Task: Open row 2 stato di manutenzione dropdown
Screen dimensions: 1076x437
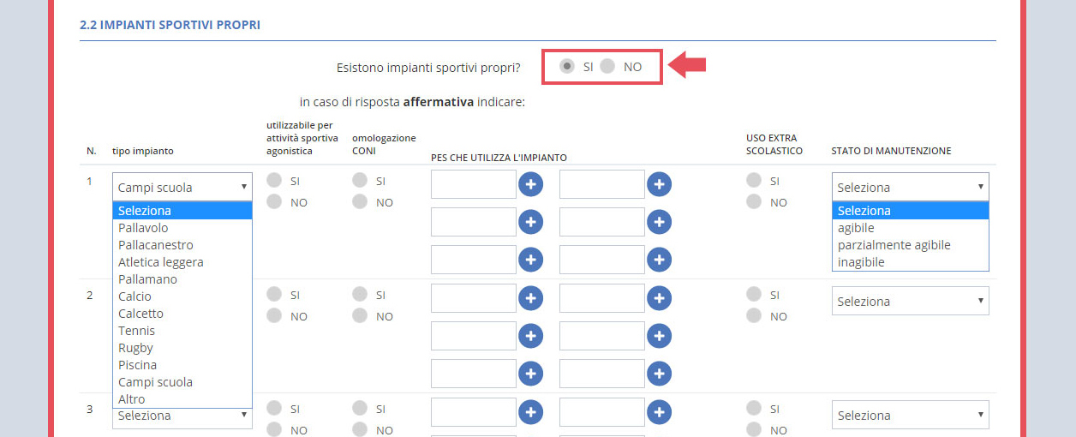Action: (910, 301)
